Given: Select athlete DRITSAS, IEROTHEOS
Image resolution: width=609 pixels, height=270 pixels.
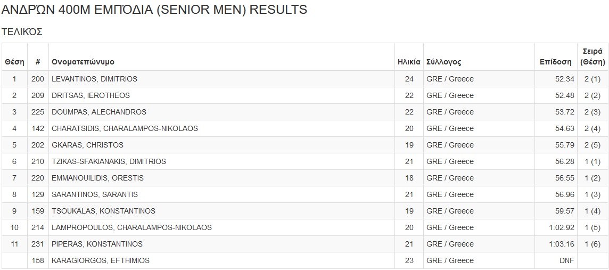Looking at the screenshot, I should (90, 95).
